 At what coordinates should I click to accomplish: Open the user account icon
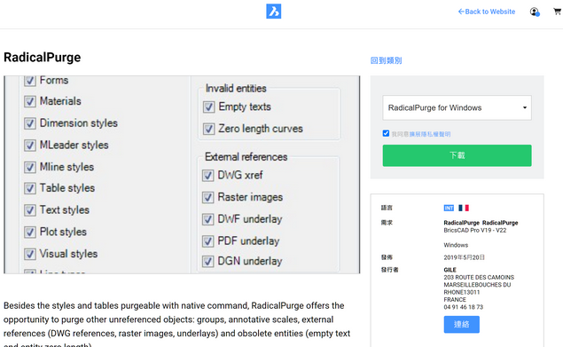pos(535,12)
